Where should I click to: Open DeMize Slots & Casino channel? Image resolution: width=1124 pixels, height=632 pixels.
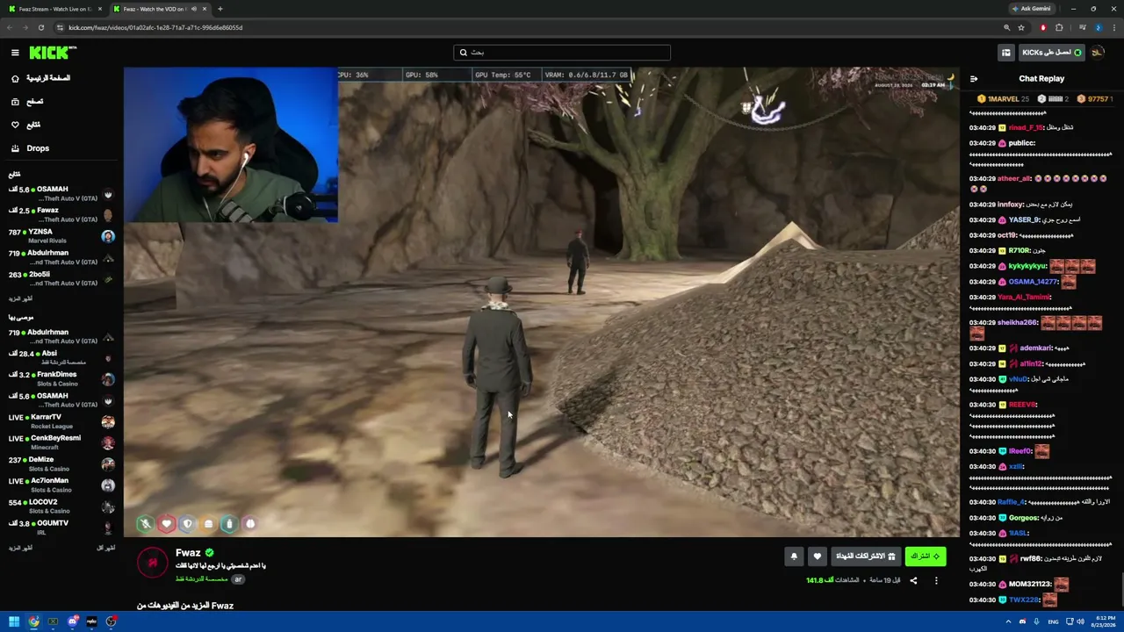60,463
